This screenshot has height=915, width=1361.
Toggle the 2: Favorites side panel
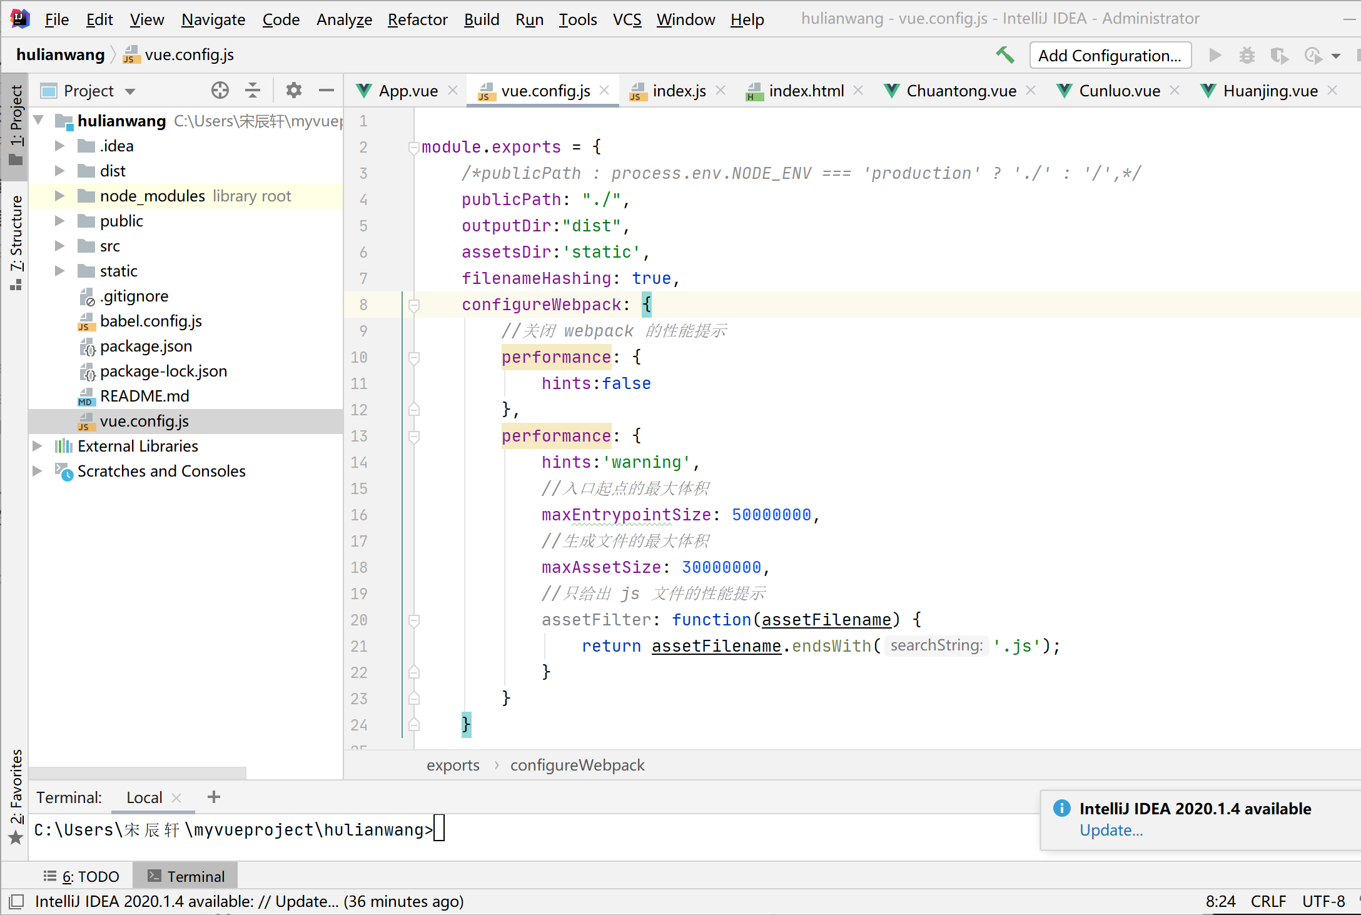tap(16, 794)
